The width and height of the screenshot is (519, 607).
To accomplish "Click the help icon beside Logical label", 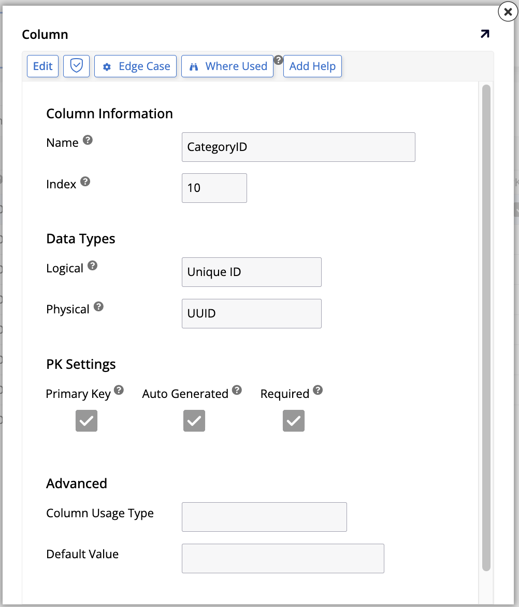I will 92,265.
